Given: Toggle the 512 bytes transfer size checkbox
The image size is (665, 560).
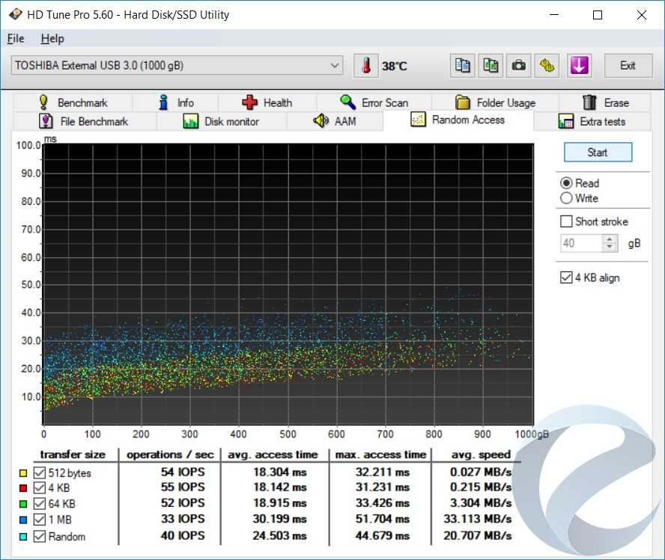Looking at the screenshot, I should click(x=40, y=473).
